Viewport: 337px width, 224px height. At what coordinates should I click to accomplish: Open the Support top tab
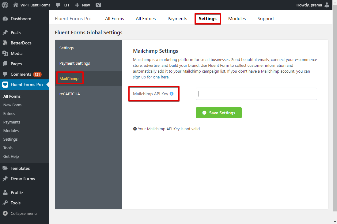point(266,19)
